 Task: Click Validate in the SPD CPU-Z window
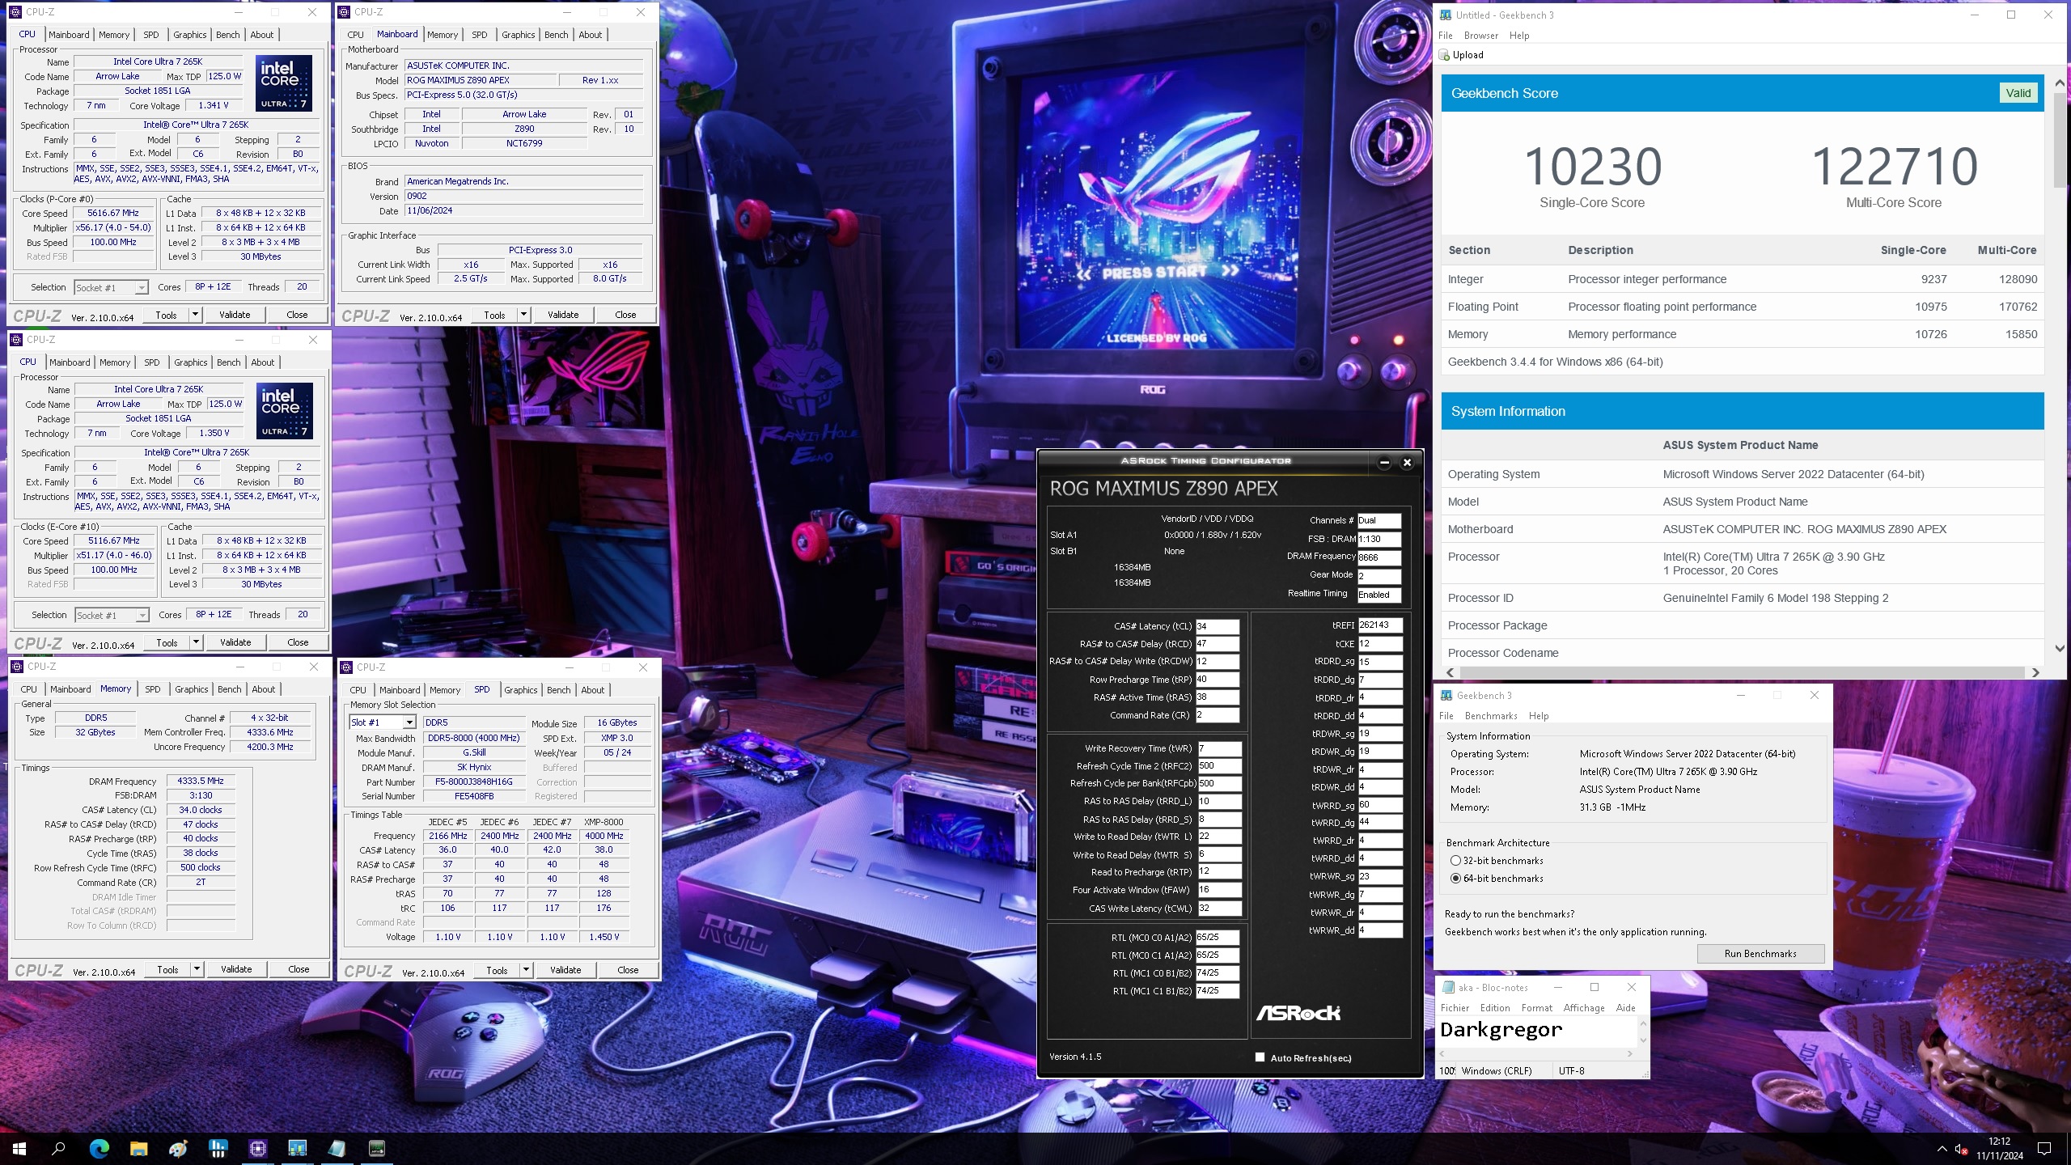coord(565,970)
